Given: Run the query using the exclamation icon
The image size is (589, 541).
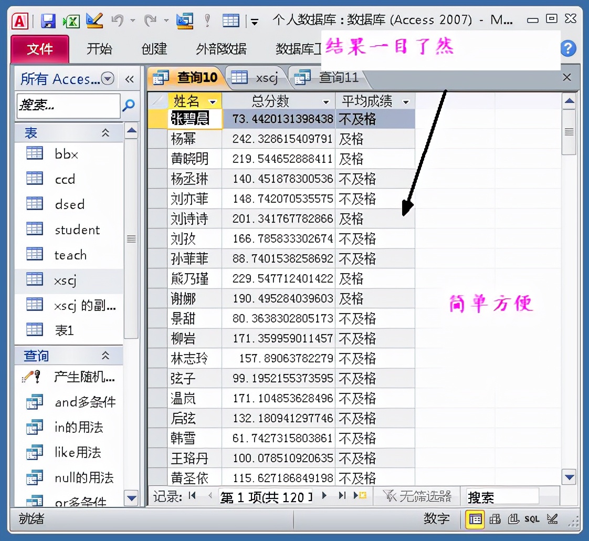Looking at the screenshot, I should tap(206, 19).
